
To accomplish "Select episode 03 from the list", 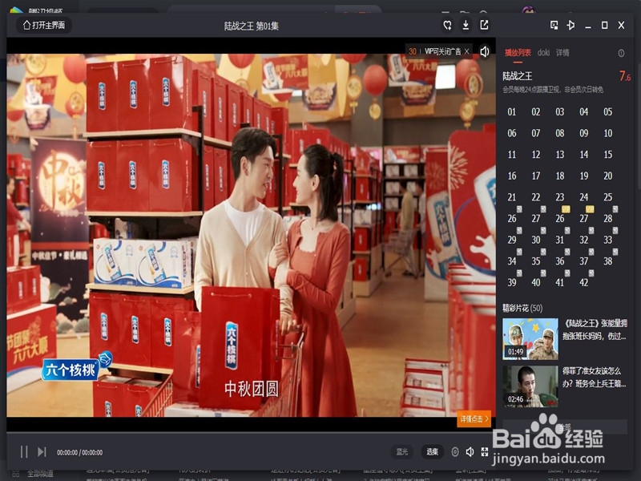I will (x=560, y=112).
